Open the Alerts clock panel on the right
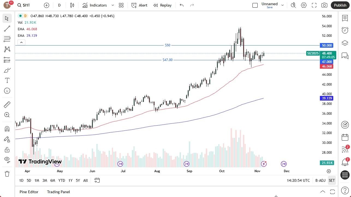Image resolution: width=351 pixels, height=197 pixels. click(344, 30)
